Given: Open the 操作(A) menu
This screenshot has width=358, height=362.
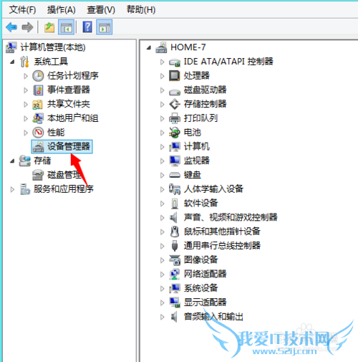Looking at the screenshot, I should (x=62, y=10).
